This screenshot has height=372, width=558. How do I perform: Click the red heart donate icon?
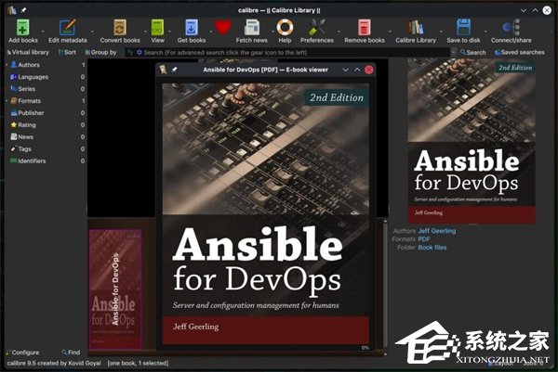click(223, 27)
